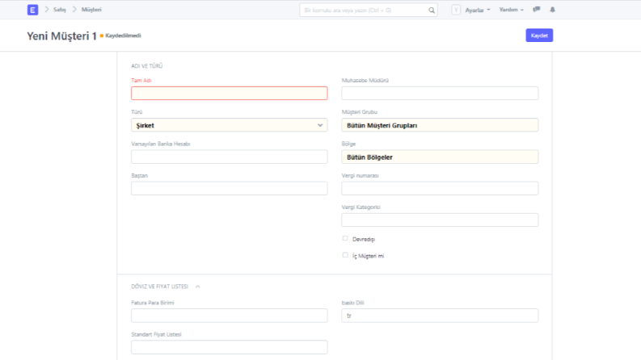The width and height of the screenshot is (641, 360).
Task: Click the search magnifier icon
Action: 432,10
